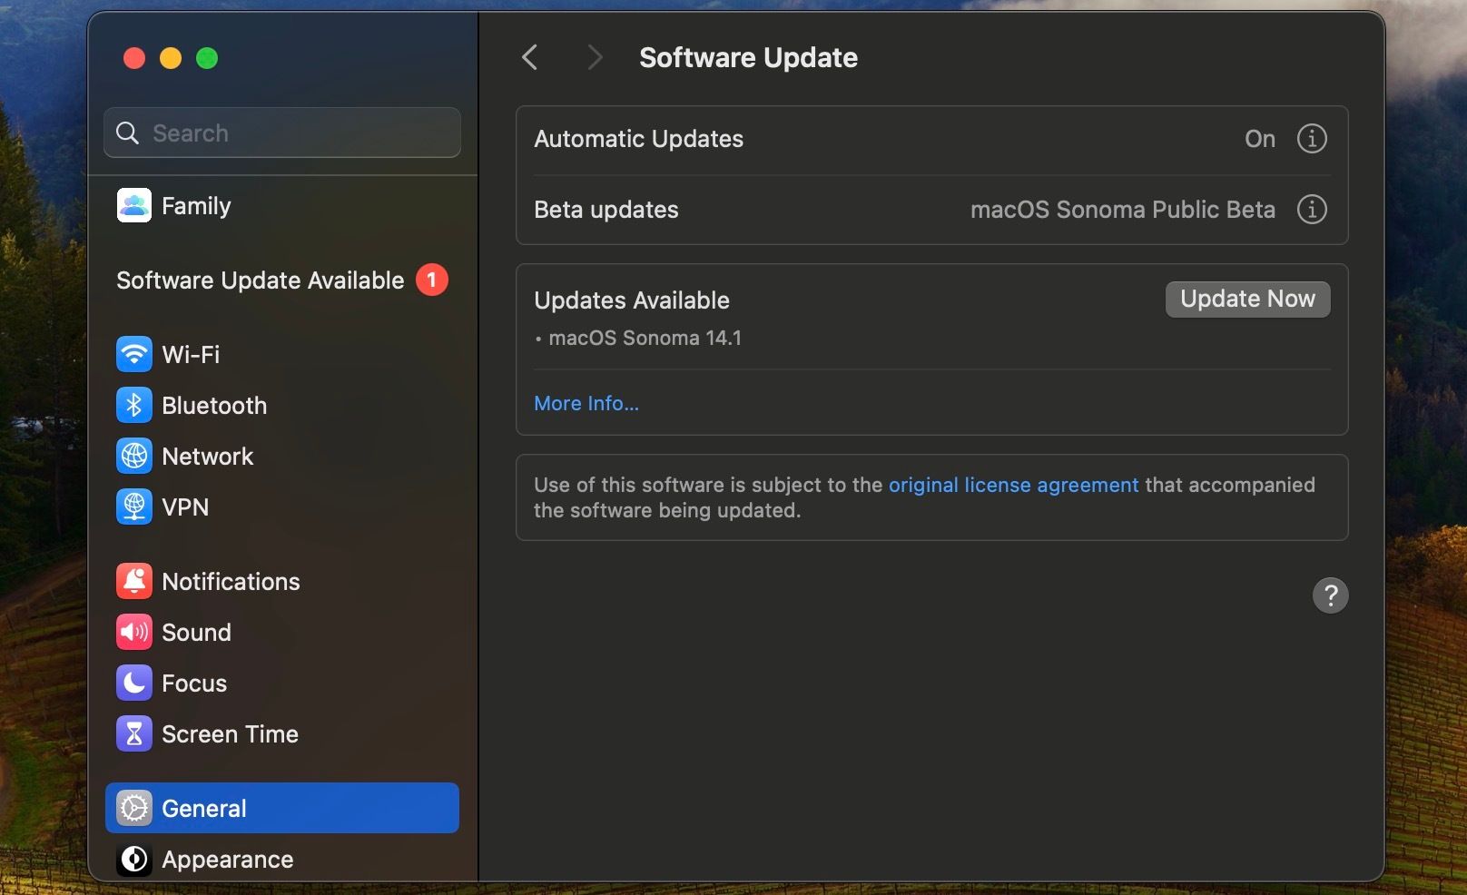The width and height of the screenshot is (1467, 895).
Task: Open Software Update Available notification
Action: pyautogui.click(x=258, y=280)
